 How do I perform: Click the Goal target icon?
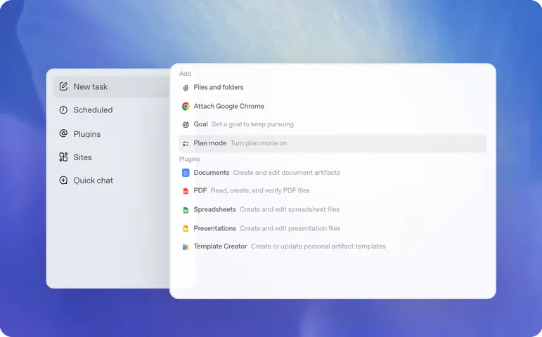[186, 124]
